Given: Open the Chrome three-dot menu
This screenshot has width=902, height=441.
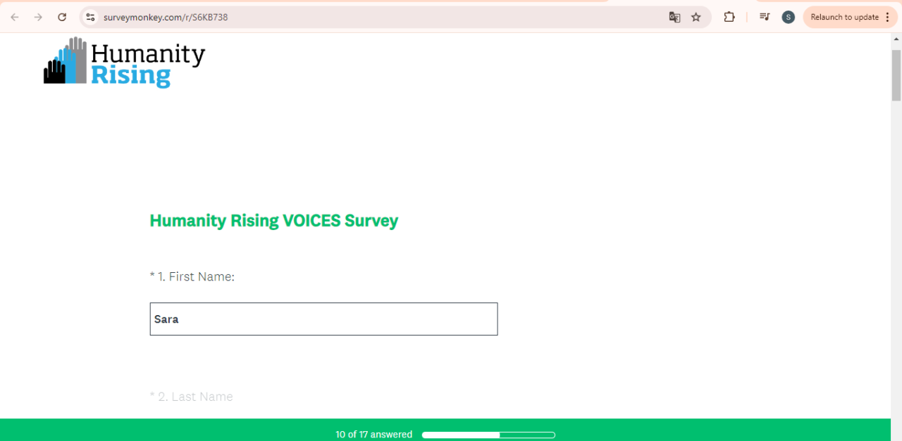Looking at the screenshot, I should [x=887, y=17].
